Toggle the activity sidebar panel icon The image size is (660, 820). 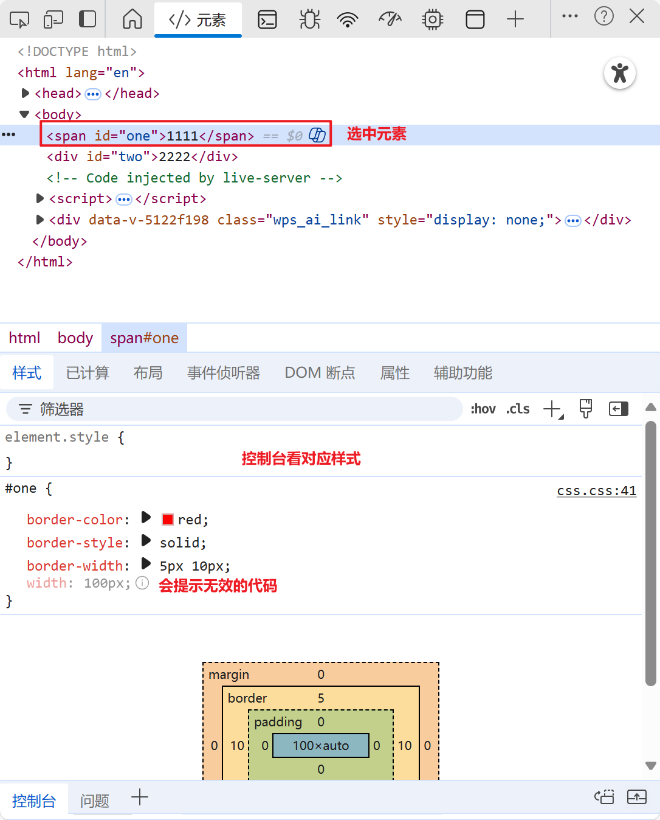[88, 19]
